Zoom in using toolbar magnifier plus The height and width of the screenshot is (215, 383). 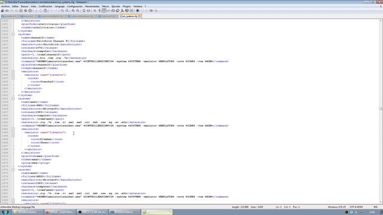73,11
